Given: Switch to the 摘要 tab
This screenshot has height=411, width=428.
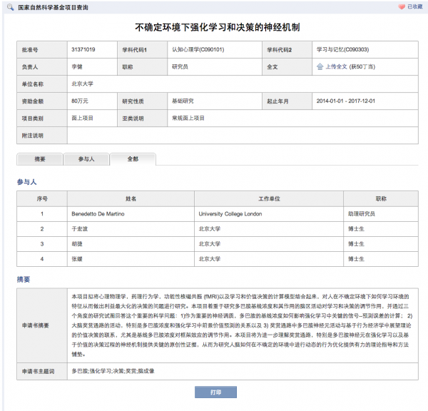Looking at the screenshot, I should coord(40,159).
